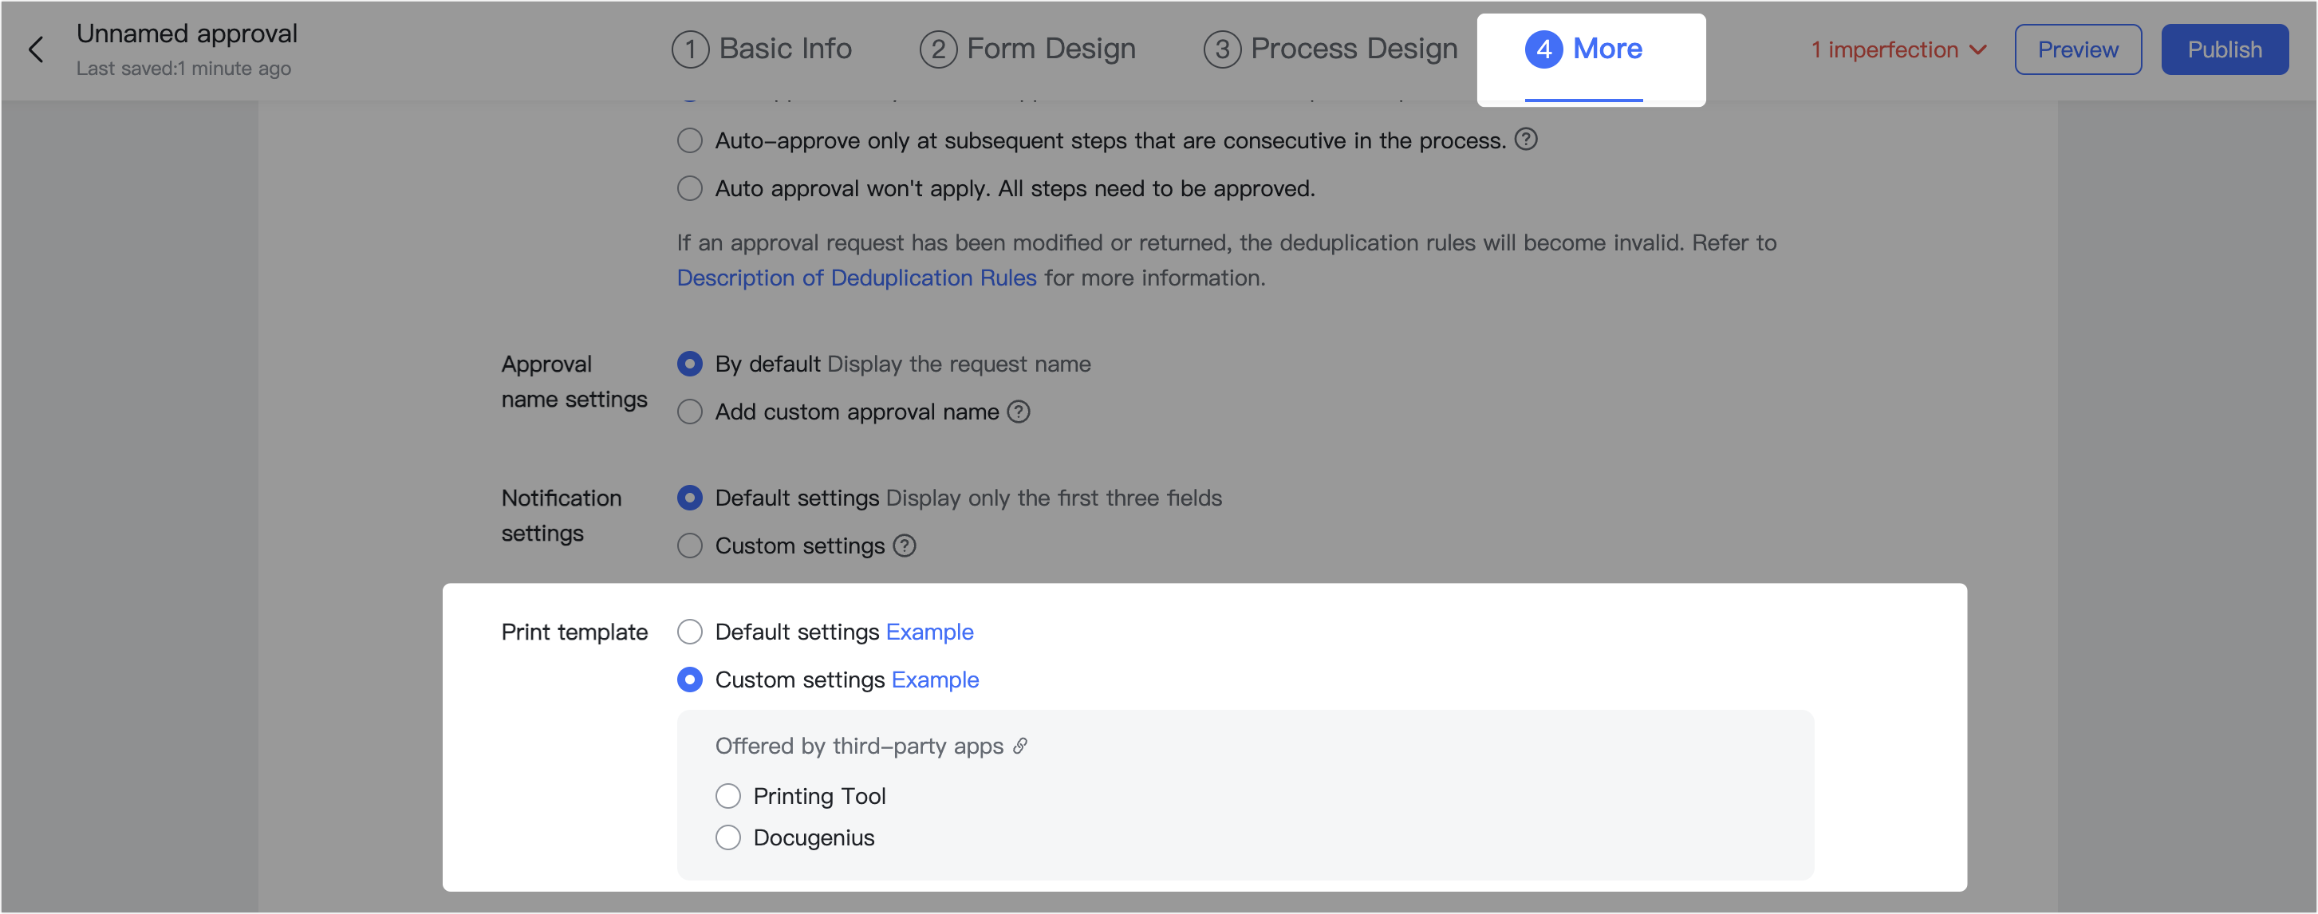2318x914 pixels.
Task: Select Auto-approve only at consecutive steps
Action: click(689, 140)
